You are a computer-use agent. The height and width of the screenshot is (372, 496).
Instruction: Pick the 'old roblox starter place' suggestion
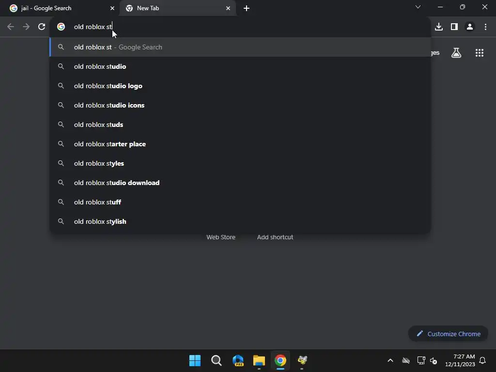(x=240, y=144)
